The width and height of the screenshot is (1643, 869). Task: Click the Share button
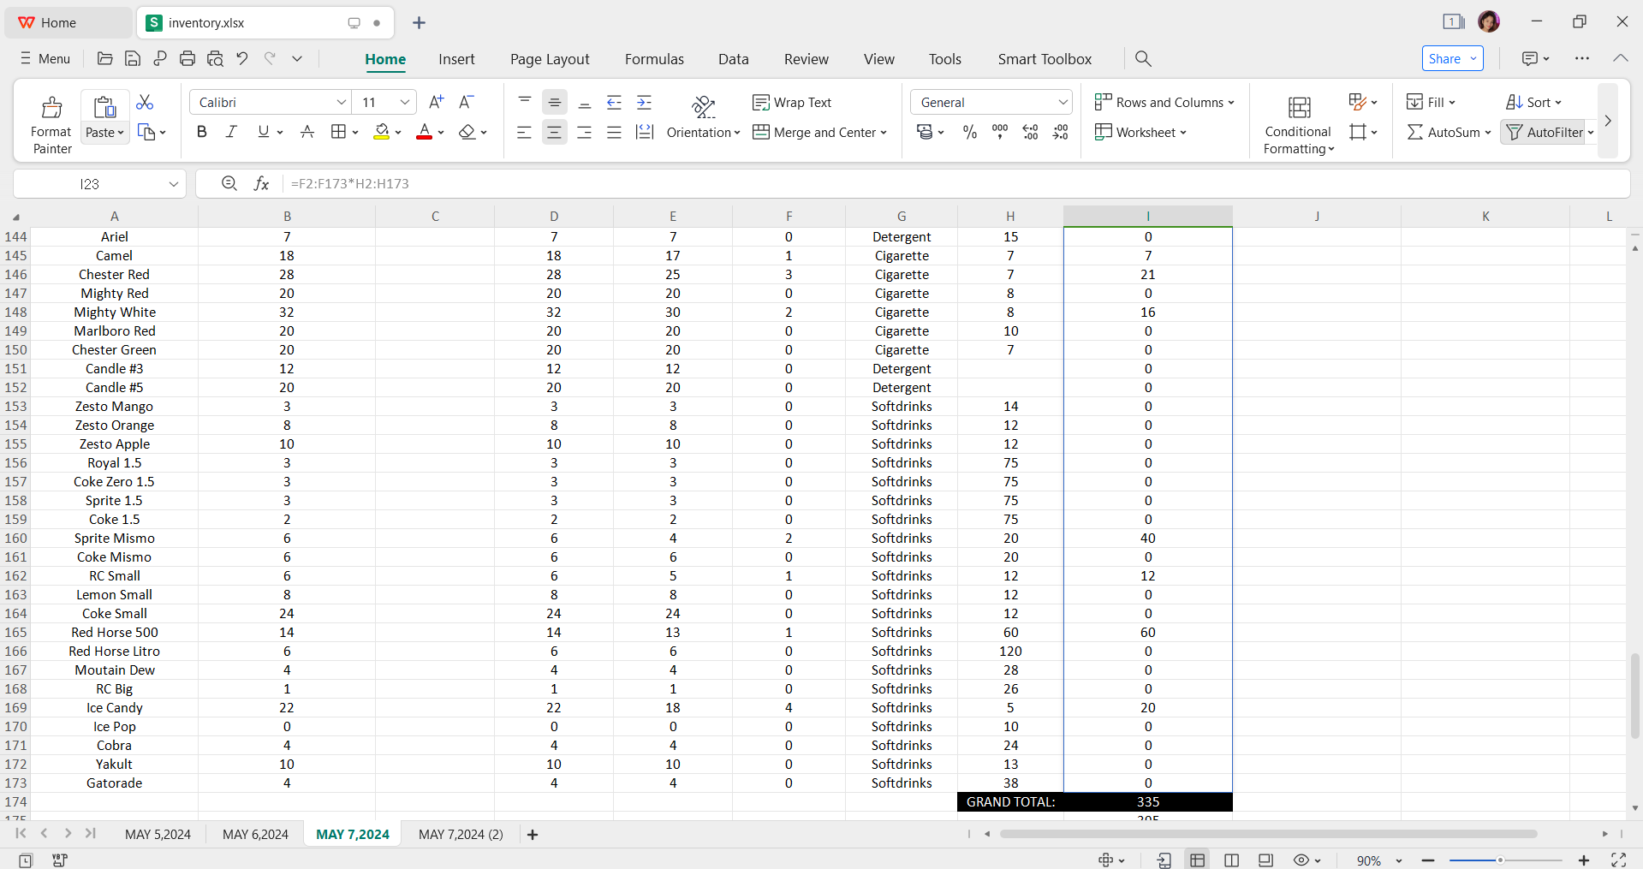pos(1452,58)
